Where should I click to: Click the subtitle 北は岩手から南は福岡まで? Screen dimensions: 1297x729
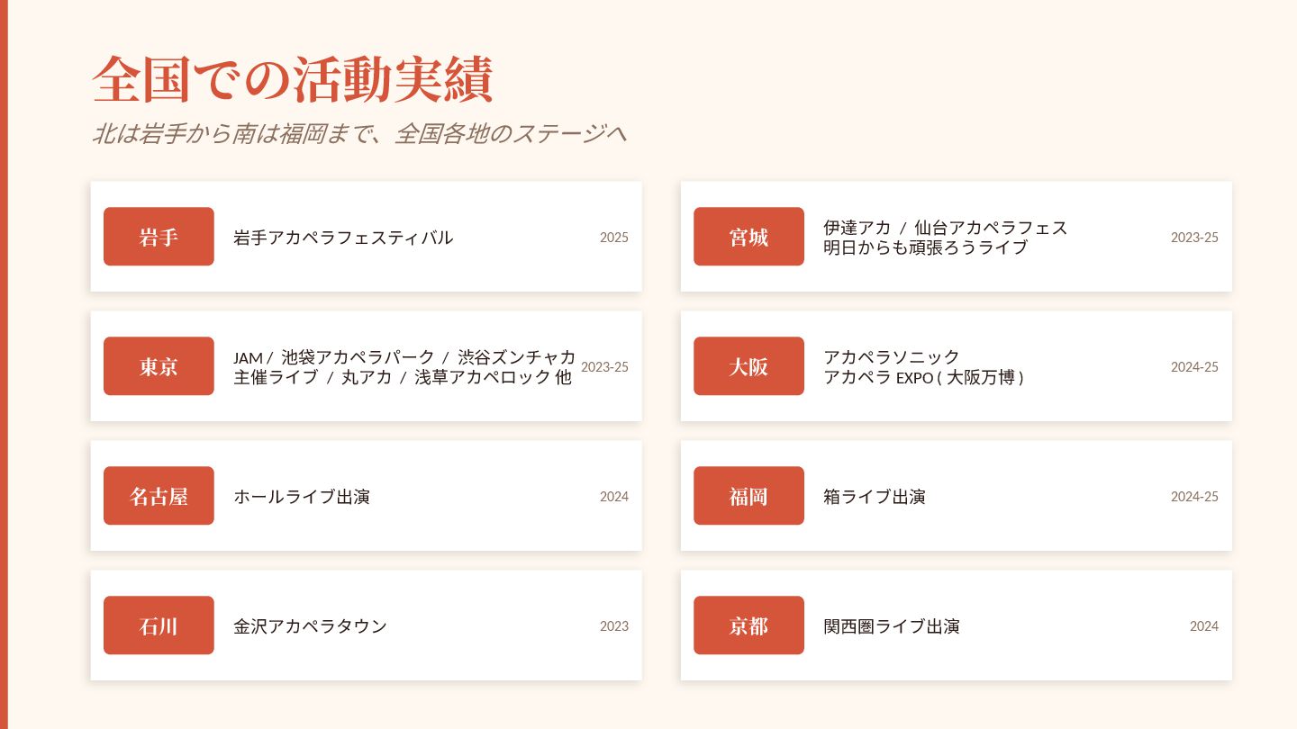pyautogui.click(x=232, y=134)
